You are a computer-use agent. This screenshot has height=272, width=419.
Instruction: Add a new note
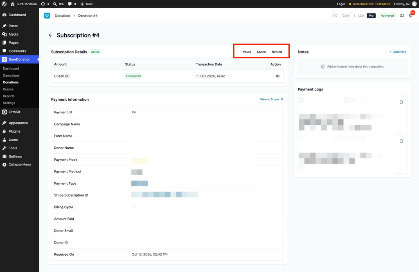coord(397,52)
